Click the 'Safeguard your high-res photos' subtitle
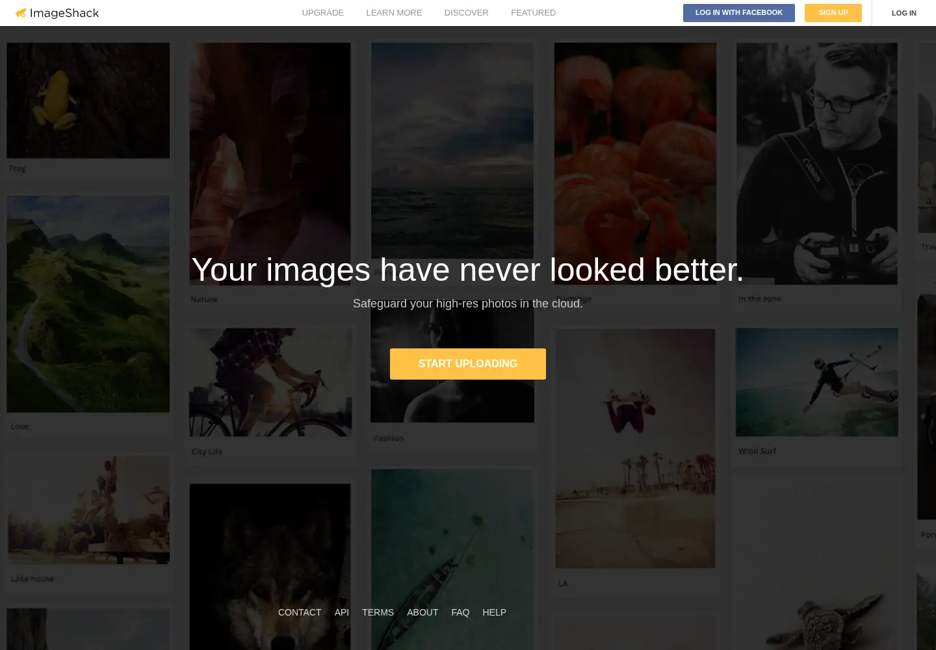The width and height of the screenshot is (936, 650). (x=468, y=304)
